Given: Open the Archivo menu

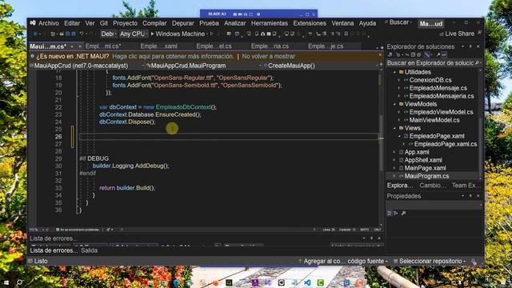Looking at the screenshot, I should point(49,23).
